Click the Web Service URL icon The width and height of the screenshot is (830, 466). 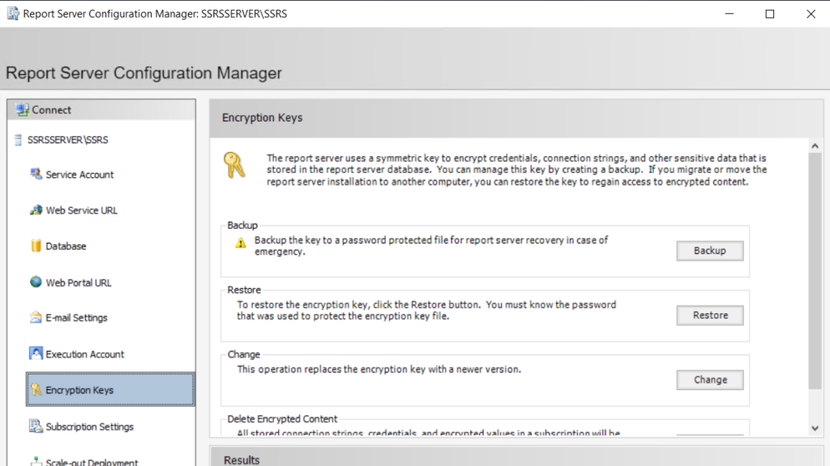point(36,210)
